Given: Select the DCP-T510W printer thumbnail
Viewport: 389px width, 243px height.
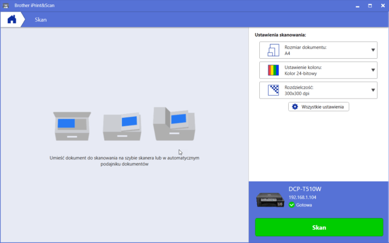Looking at the screenshot, I should pyautogui.click(x=270, y=200).
